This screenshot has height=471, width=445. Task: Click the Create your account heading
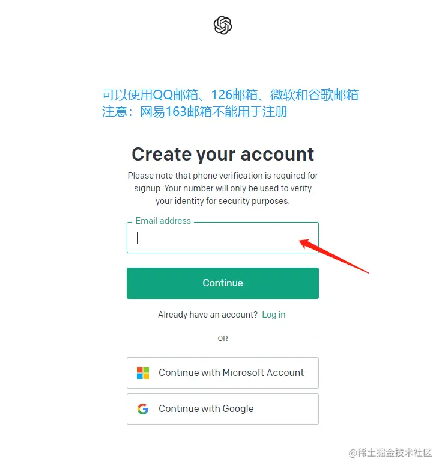pos(223,155)
